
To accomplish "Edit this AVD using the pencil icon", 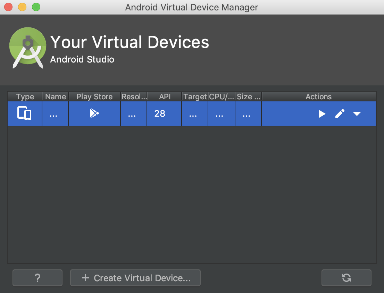I will click(340, 114).
